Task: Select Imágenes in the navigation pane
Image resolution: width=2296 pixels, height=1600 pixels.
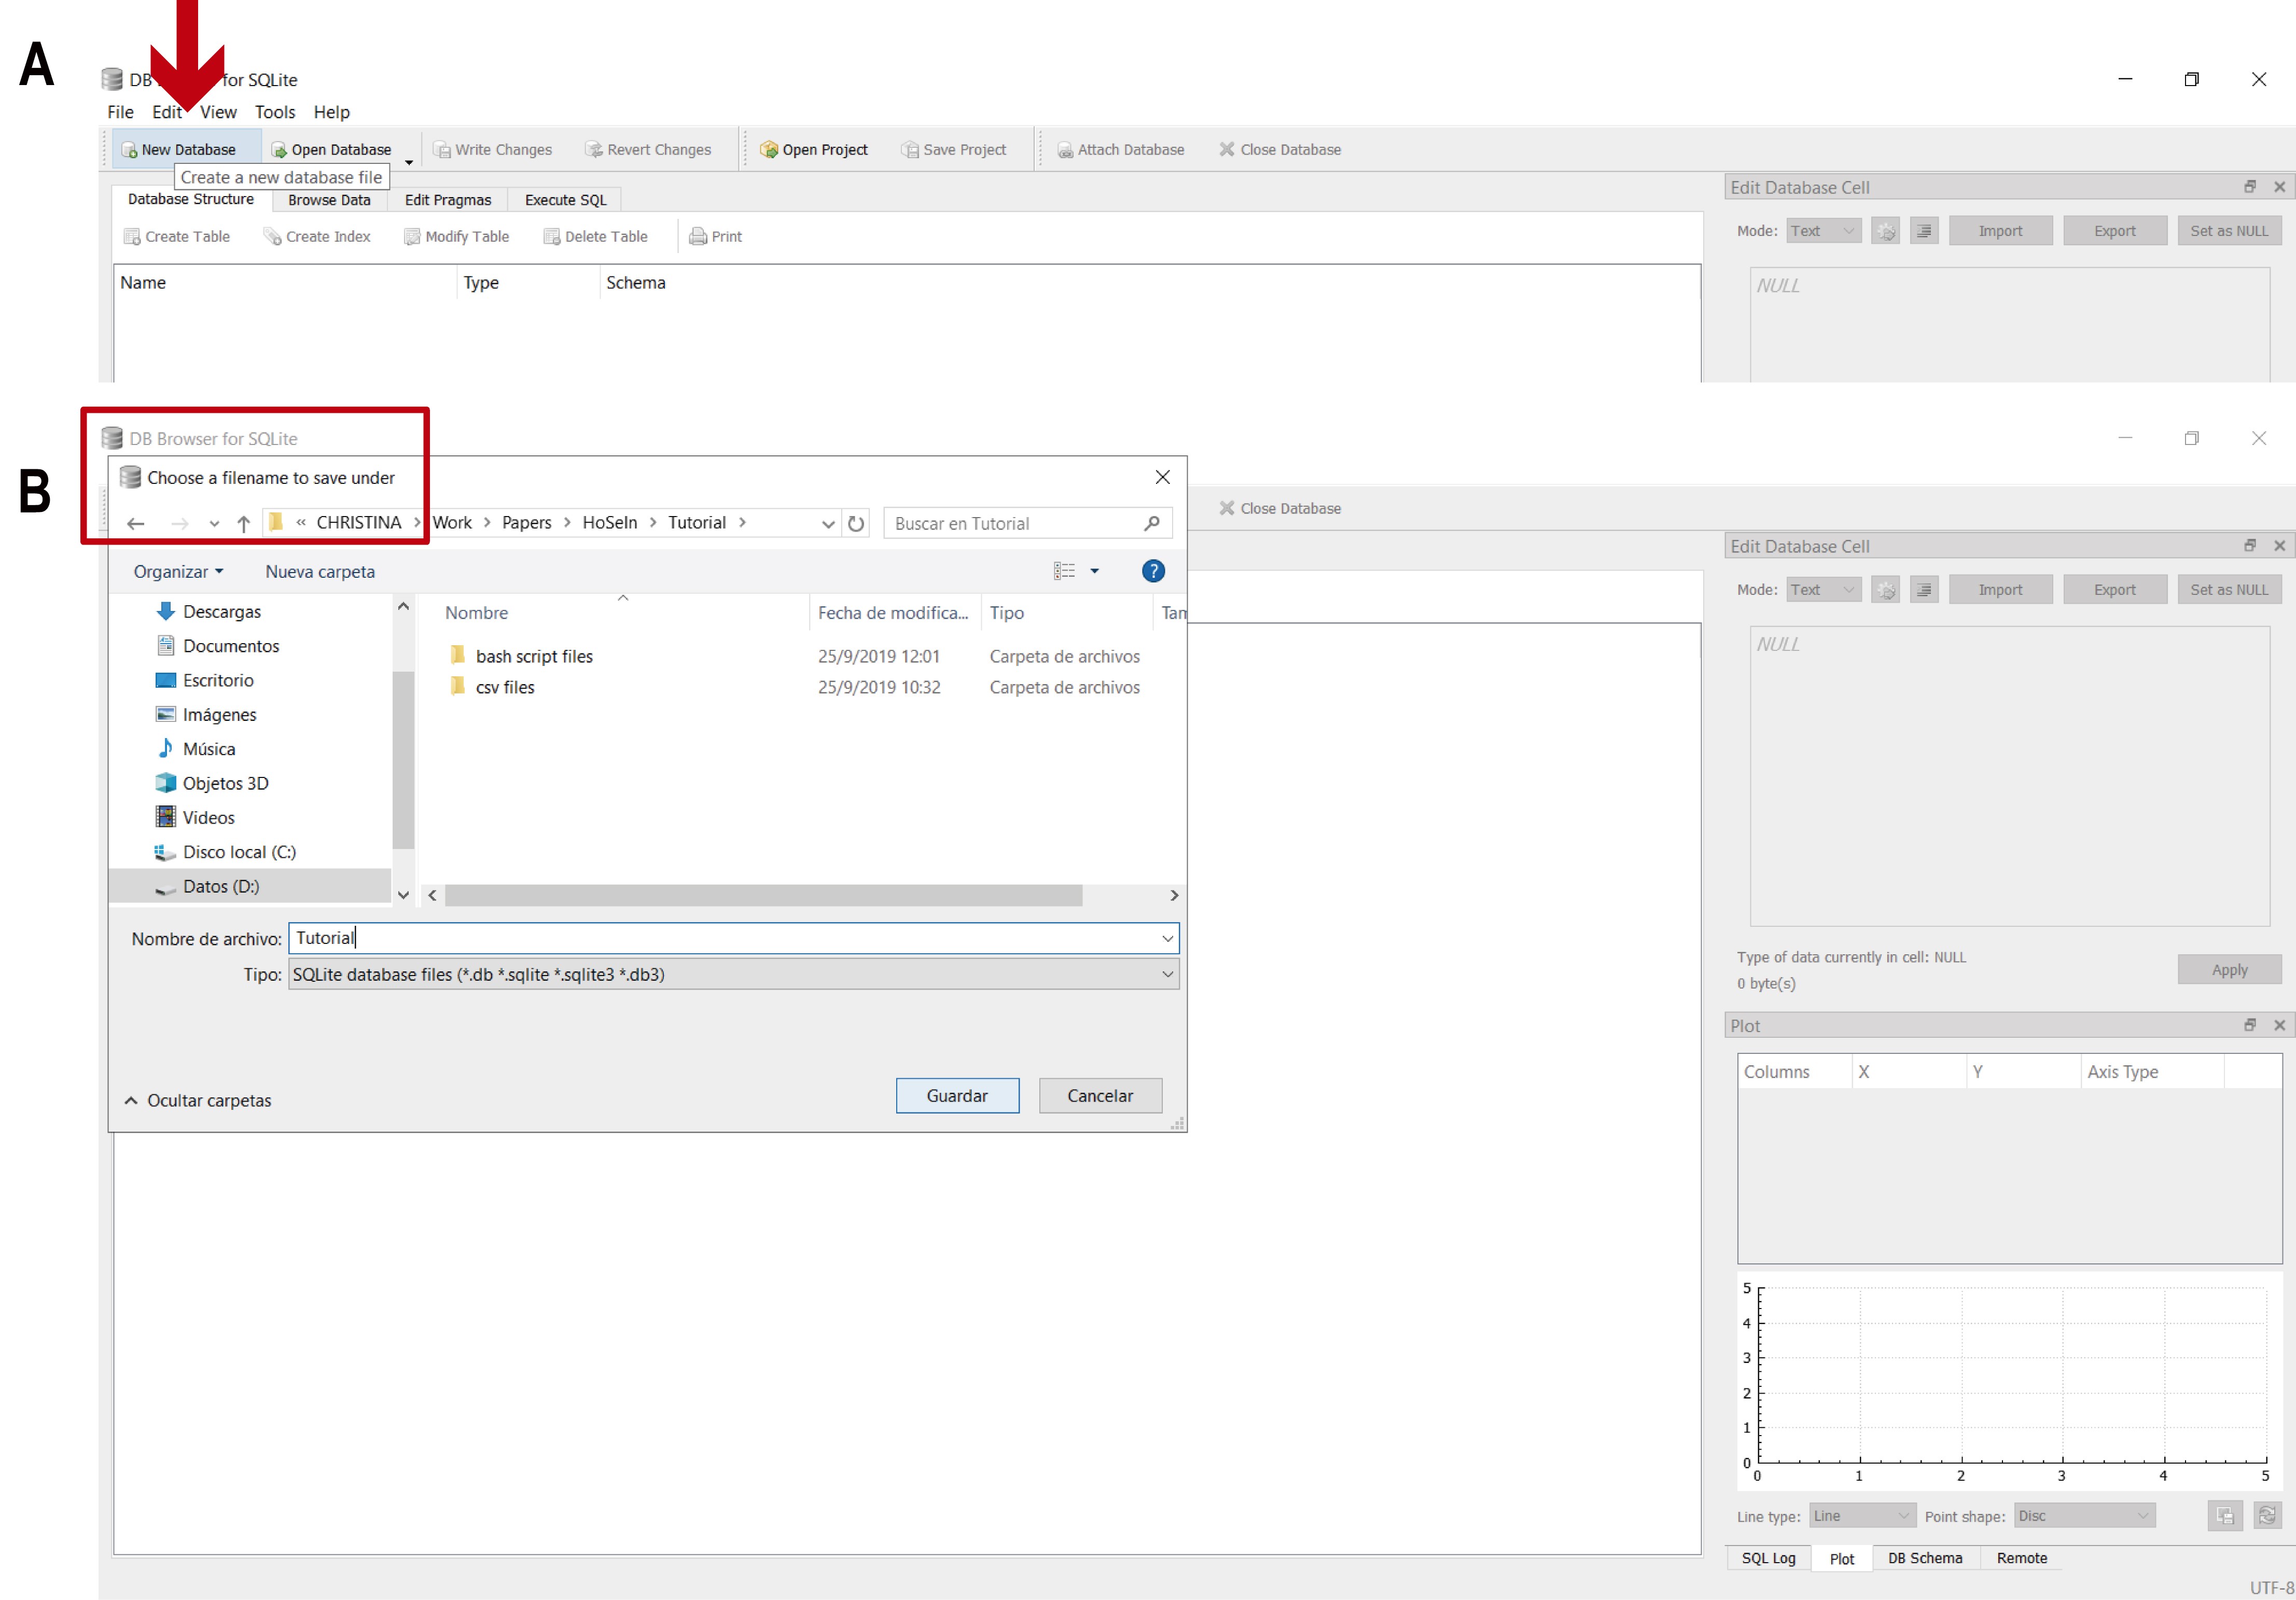Action: point(206,715)
